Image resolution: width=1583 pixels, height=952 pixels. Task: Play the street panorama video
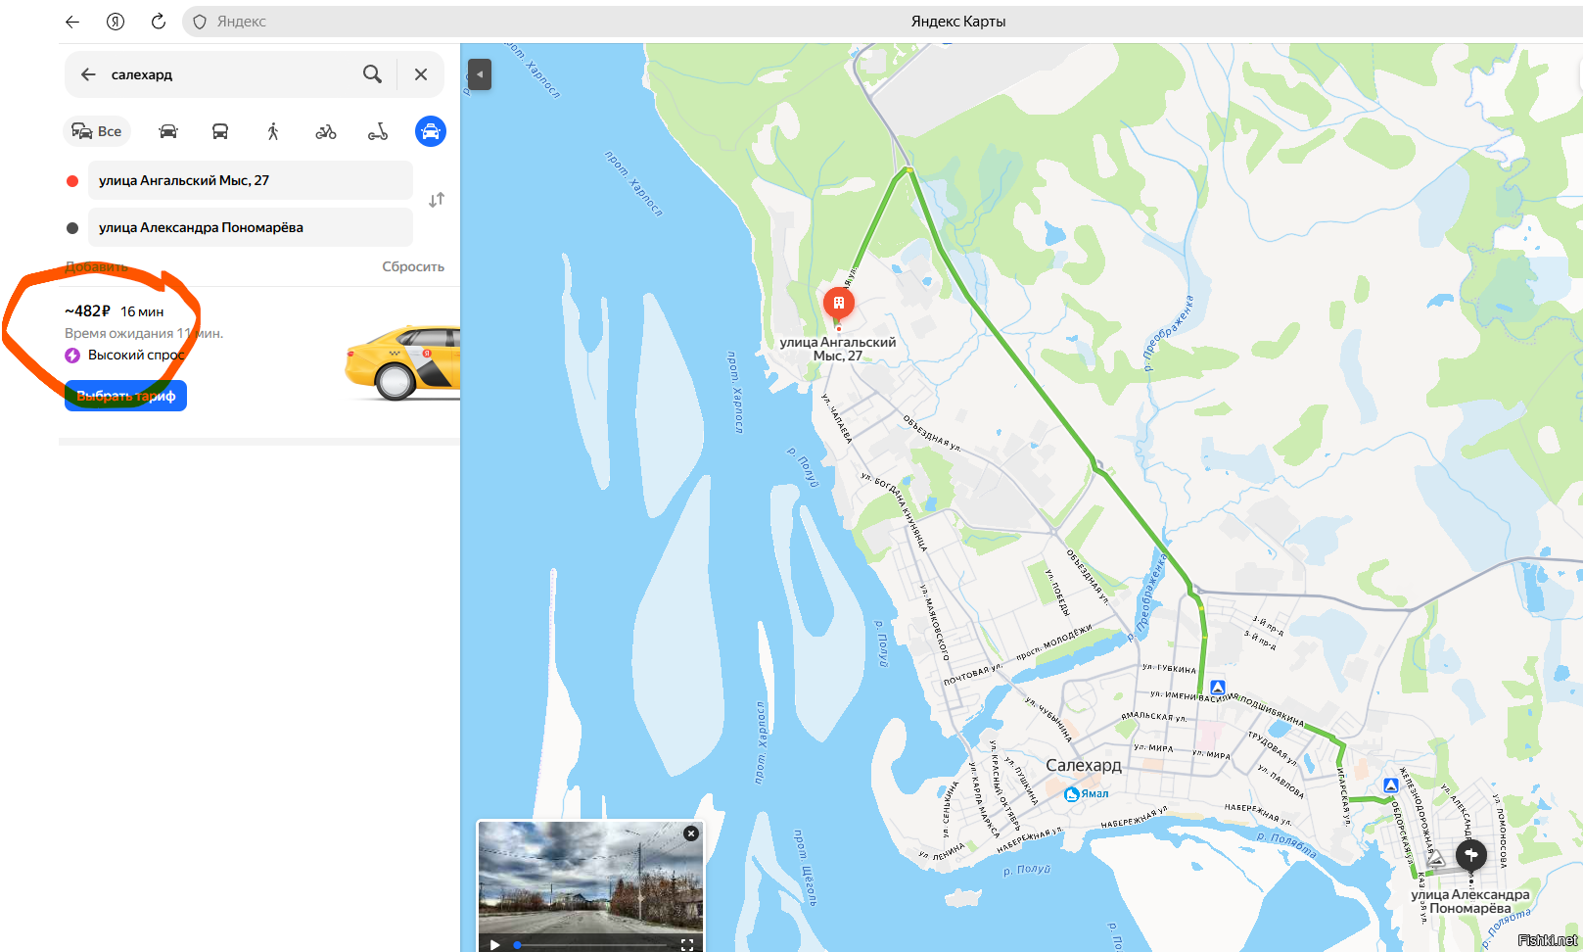coord(495,944)
